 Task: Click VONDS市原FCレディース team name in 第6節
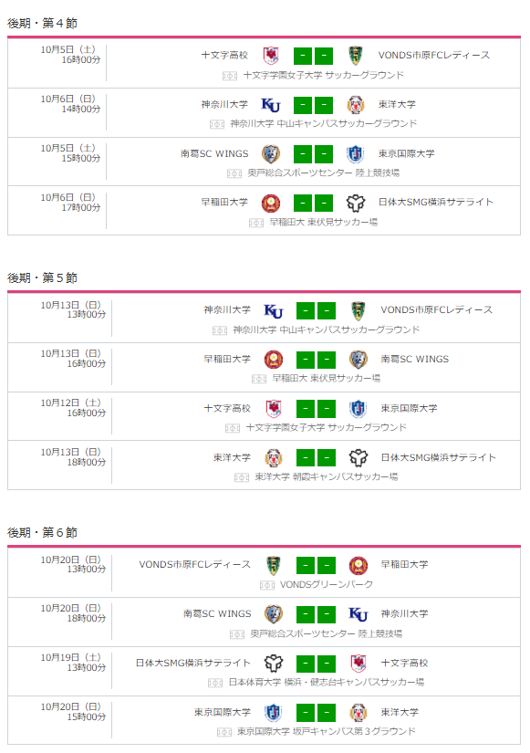coord(195,565)
